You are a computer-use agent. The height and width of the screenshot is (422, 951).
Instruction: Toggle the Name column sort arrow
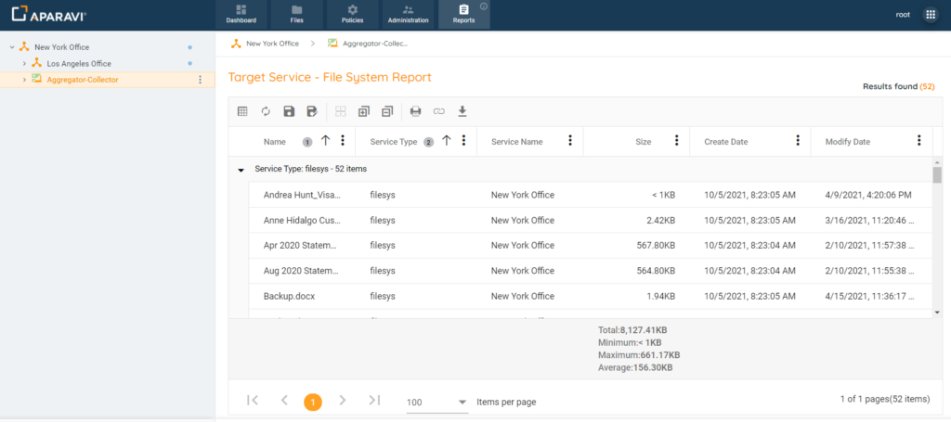325,141
